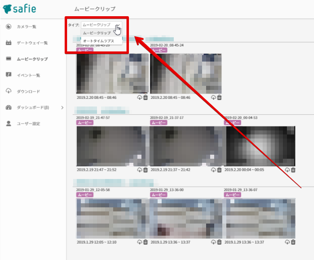The image size is (314, 260).
Task: Click time text 2019.1.29 13:36 ~ 13:37 of clip 2019-01-29_13-36-00
Action: pos(171,242)
